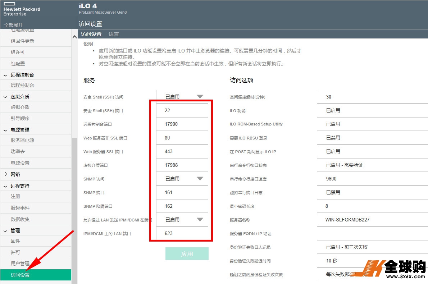Collapse the 远程控制台 section chevron
The image size is (428, 284).
click(x=5, y=75)
